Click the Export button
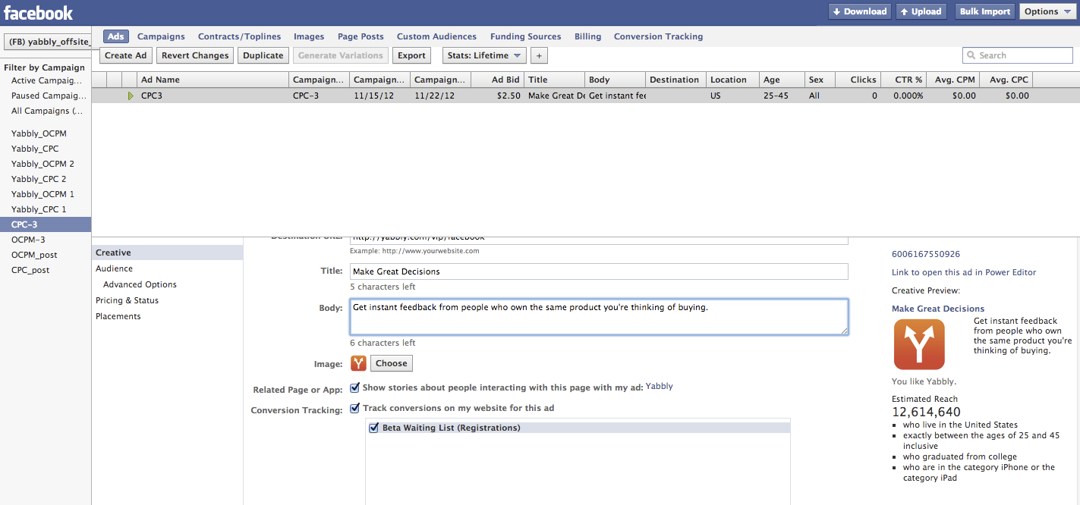 412,55
